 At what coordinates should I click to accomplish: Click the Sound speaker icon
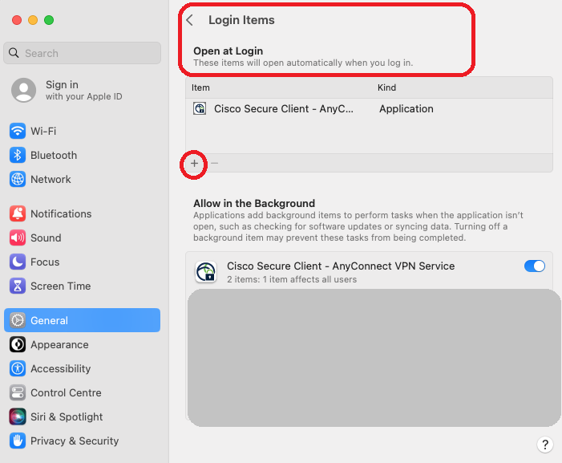coord(17,238)
